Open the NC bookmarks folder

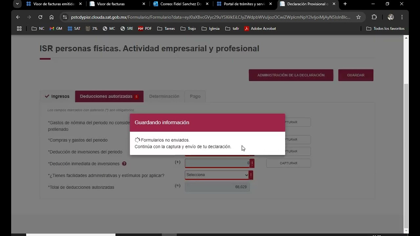coord(38,29)
